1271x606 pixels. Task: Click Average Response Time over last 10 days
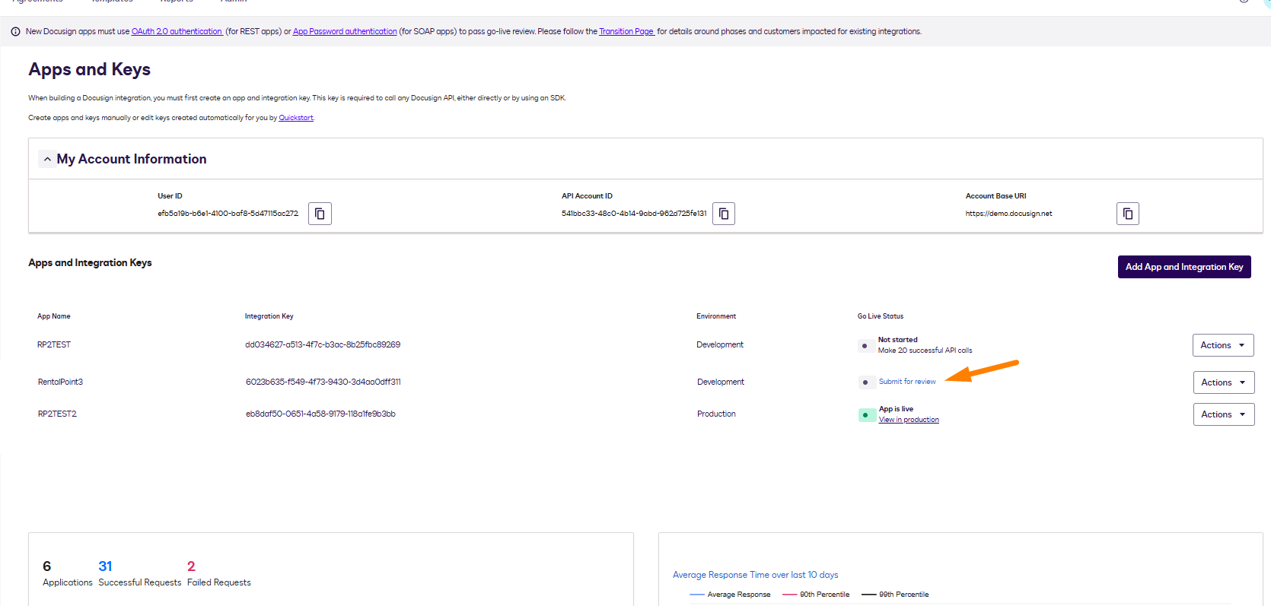(755, 575)
